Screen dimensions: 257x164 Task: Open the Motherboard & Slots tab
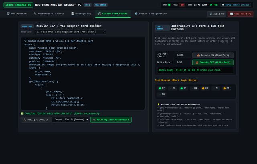(x=49, y=14)
